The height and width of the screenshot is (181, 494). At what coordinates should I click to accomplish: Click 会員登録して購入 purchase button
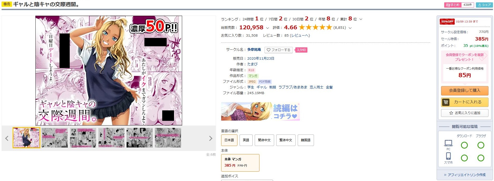tap(465, 90)
